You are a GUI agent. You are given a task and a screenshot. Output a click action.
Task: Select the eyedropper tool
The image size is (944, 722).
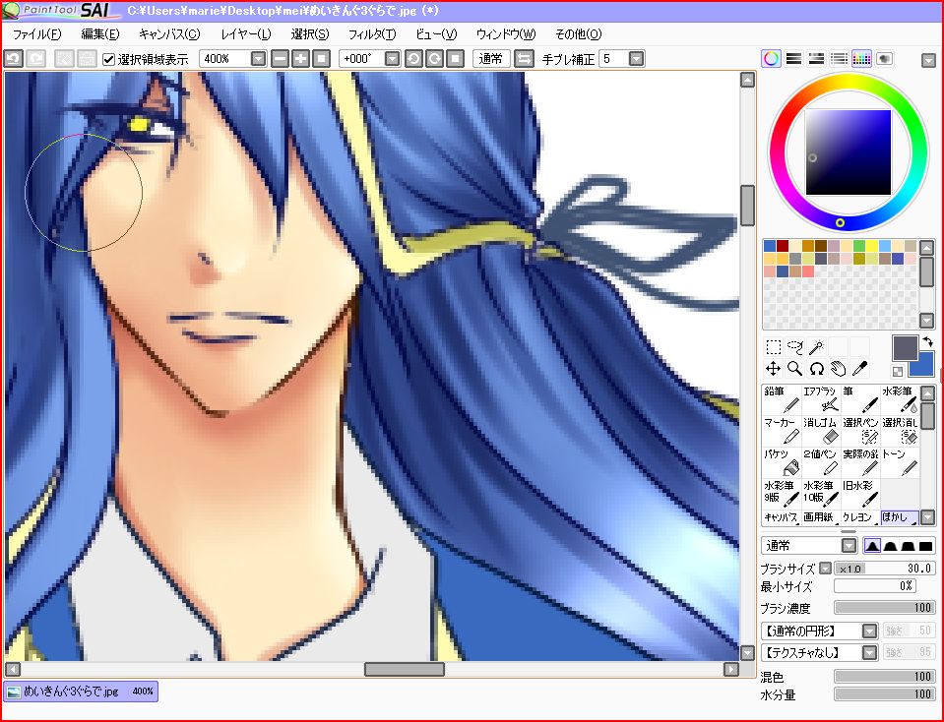pyautogui.click(x=859, y=368)
